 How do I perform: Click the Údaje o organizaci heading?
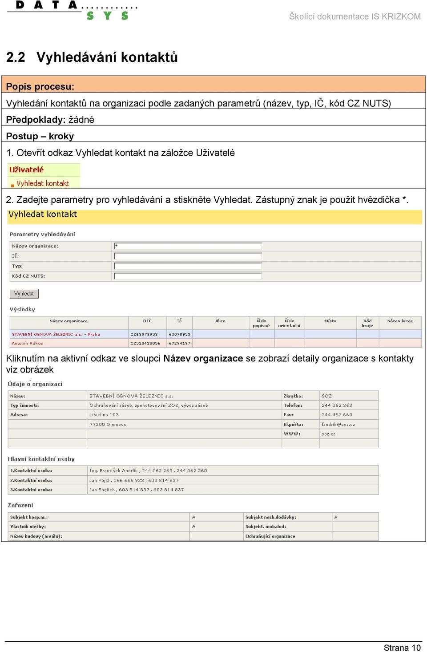[x=35, y=384]
